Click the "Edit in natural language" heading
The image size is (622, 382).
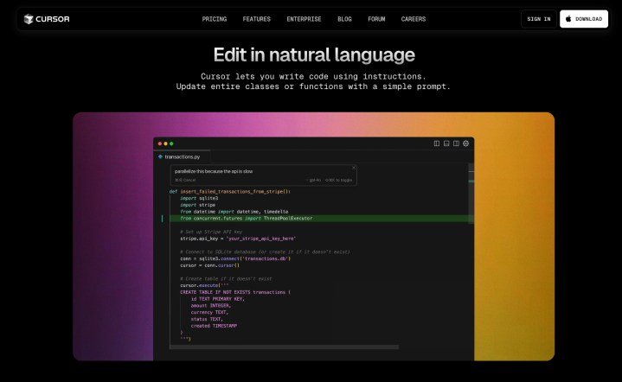click(314, 54)
